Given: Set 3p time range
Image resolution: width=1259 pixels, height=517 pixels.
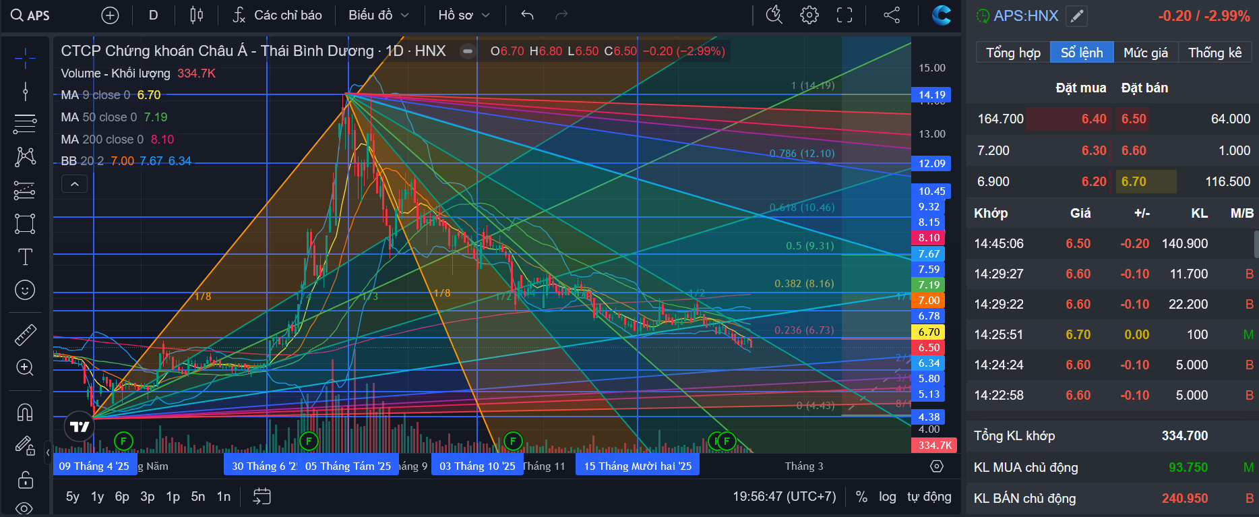Looking at the screenshot, I should tap(147, 497).
